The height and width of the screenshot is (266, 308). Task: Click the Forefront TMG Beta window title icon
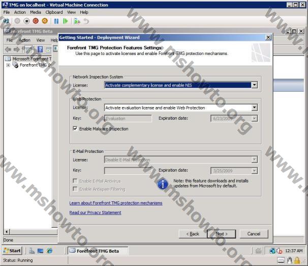click(x=7, y=31)
